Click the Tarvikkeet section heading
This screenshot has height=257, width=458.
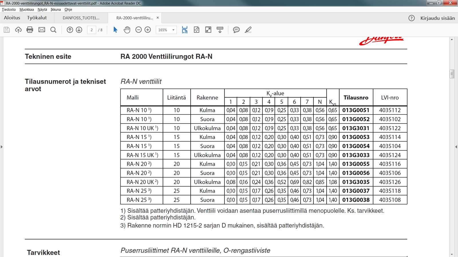click(44, 253)
